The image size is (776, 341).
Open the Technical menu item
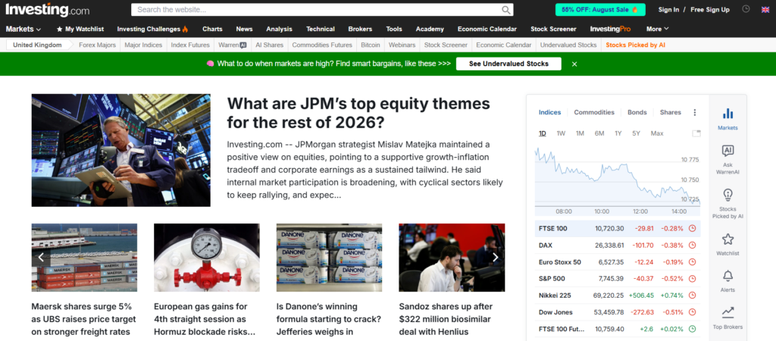coord(321,30)
